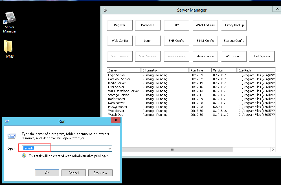This screenshot has width=281, height=185.
Task: Click Cancel in the Run dialog
Action: (x=73, y=173)
